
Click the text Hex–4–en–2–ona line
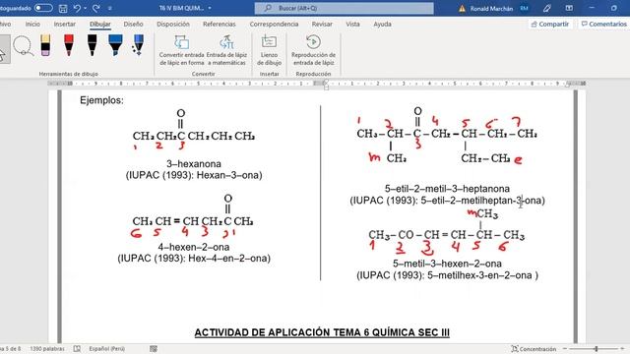[x=194, y=258]
